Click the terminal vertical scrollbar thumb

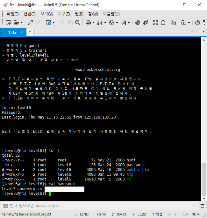[x=204, y=179]
